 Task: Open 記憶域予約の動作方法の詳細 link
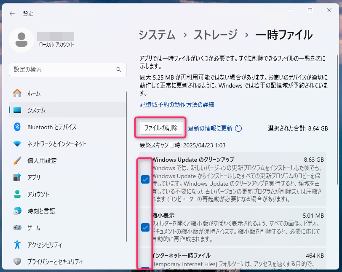(x=177, y=105)
